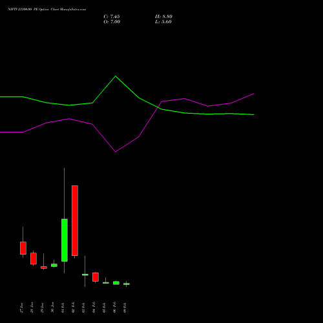Click the '06 Feb' date label
The height and width of the screenshot is (323, 323).
(x=114, y=307)
